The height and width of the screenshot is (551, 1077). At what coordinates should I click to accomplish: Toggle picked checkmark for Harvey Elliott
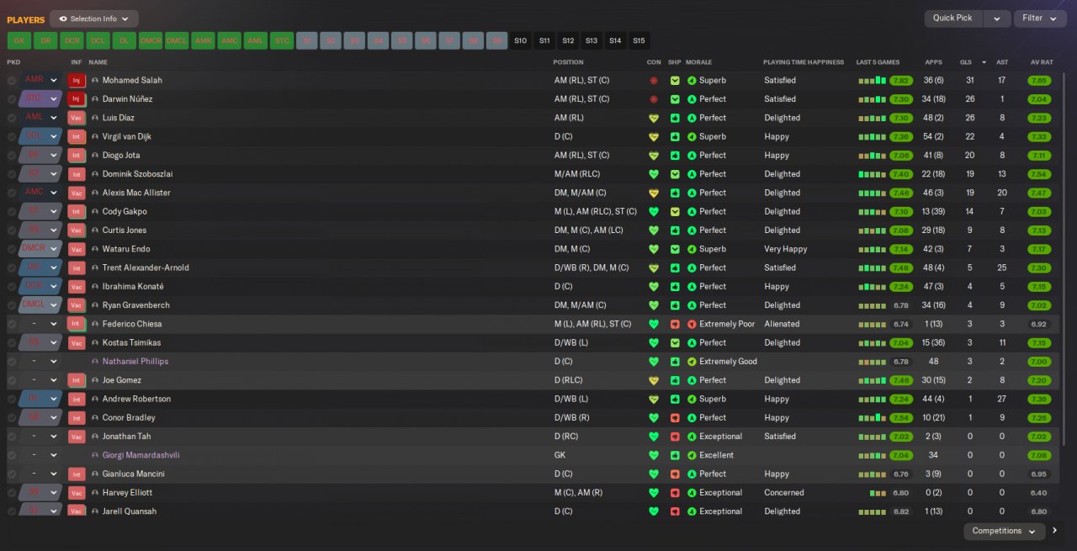tap(12, 493)
